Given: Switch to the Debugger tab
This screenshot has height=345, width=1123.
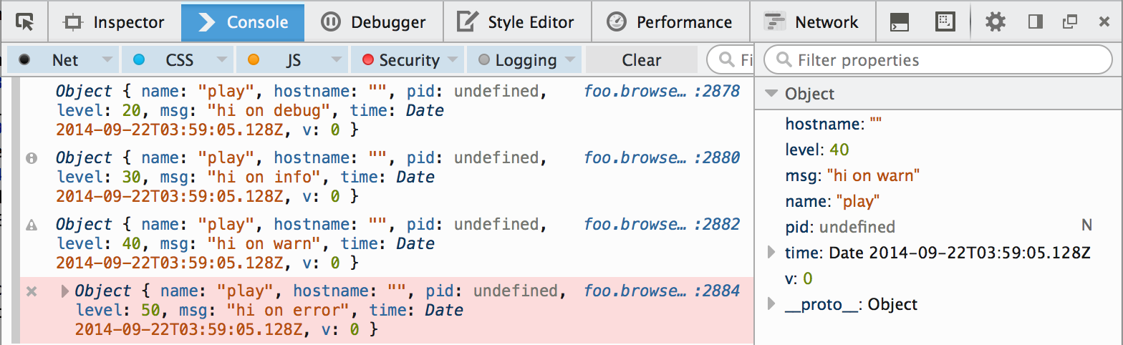Looking at the screenshot, I should coord(373,22).
